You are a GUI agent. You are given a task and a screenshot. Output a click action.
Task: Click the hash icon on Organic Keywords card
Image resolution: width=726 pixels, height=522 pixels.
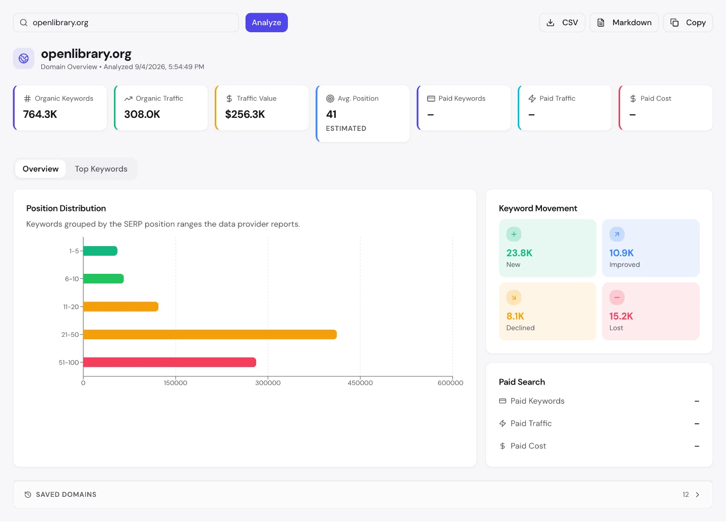(28, 99)
